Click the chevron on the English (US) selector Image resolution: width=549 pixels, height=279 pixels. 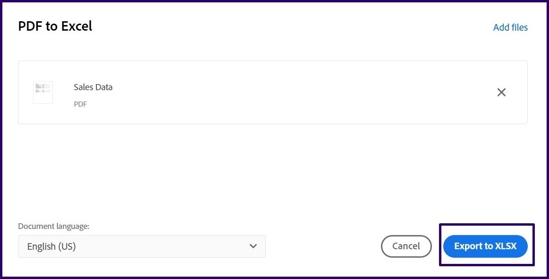(253, 246)
